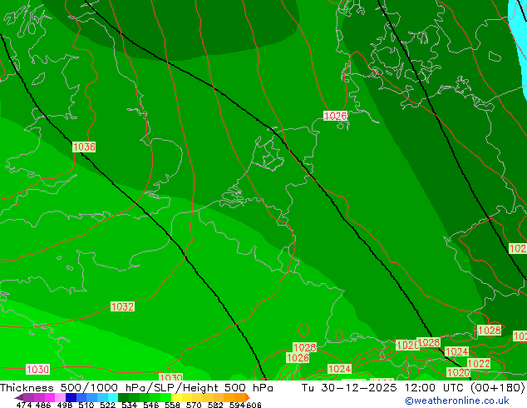Screen dimensions: 527x408
Task: Click the darkest green legend swatch above 534
Action: pos(124,397)
